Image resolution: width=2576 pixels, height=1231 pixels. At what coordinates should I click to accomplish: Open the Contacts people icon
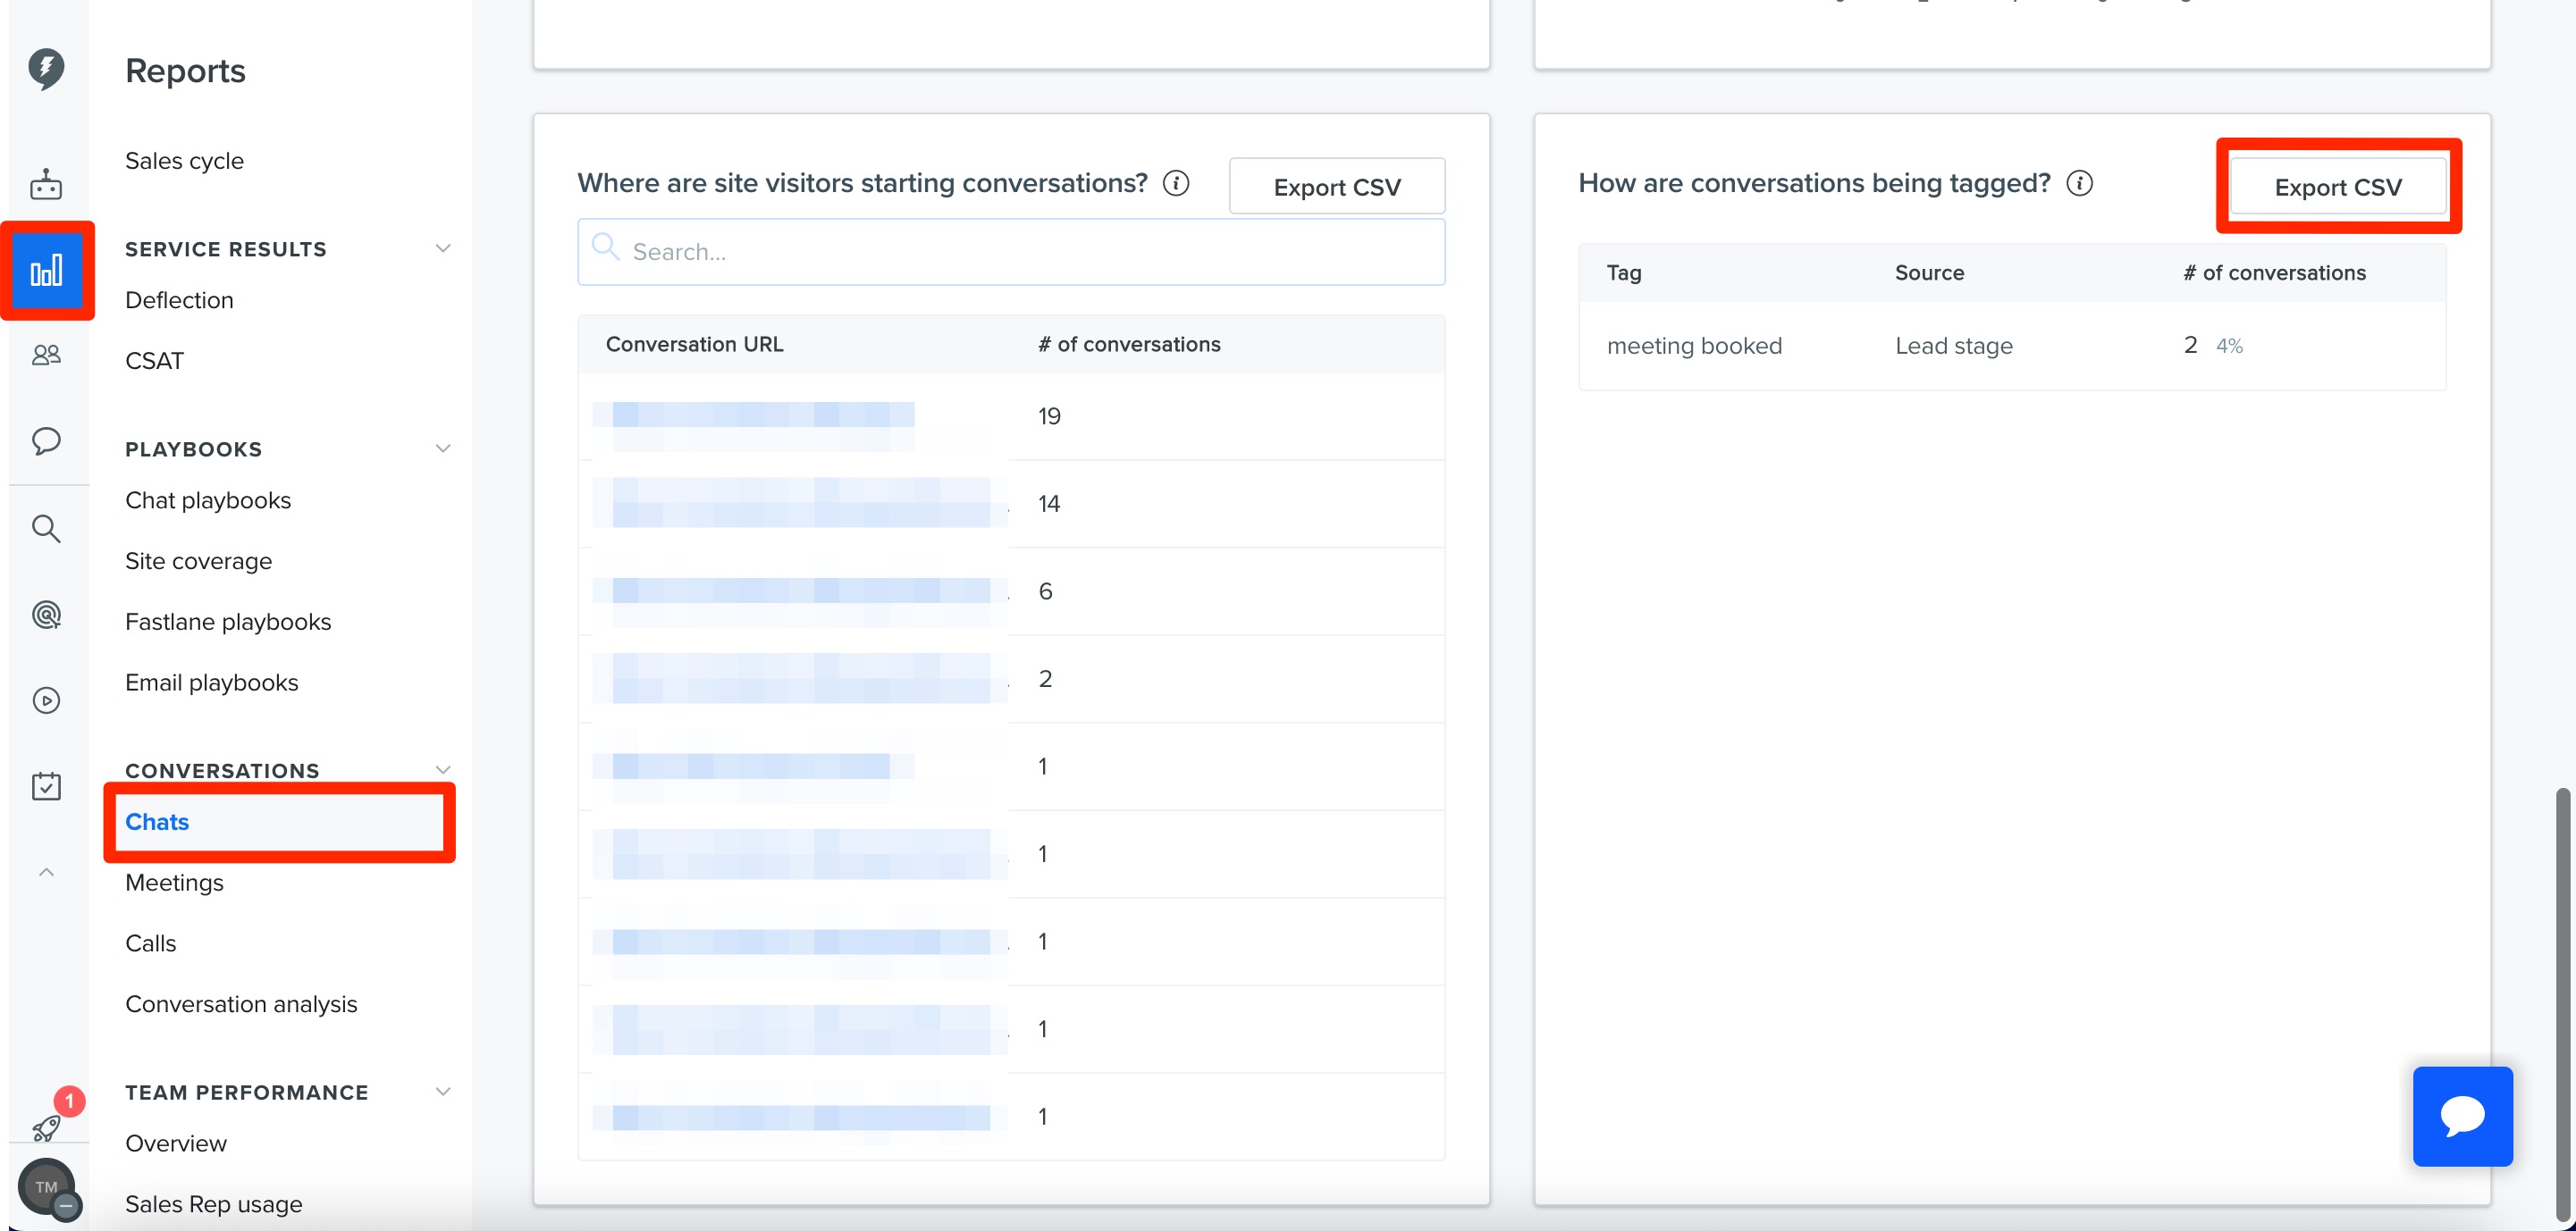tap(46, 355)
